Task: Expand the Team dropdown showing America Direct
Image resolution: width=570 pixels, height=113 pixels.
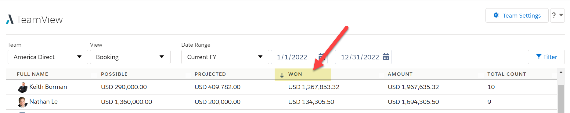Action: tap(48, 57)
